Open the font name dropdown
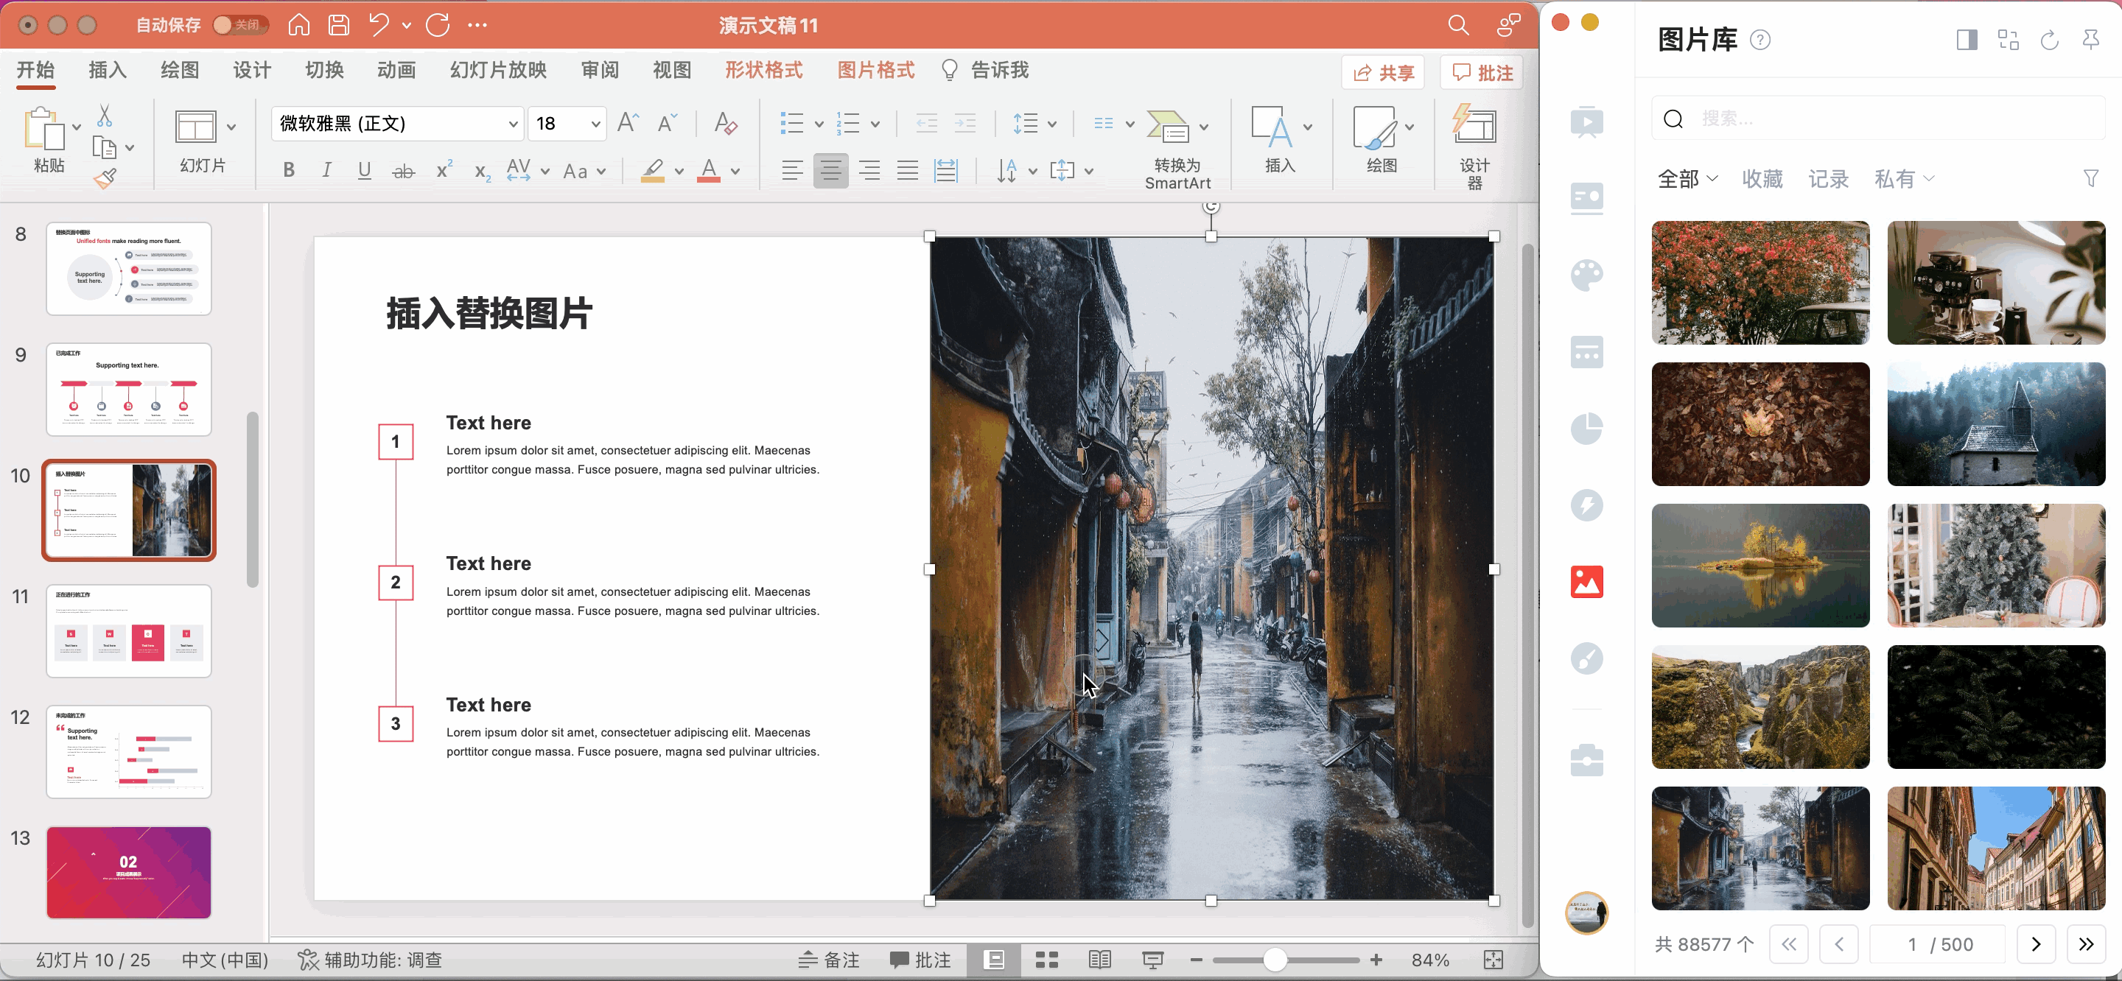The width and height of the screenshot is (2122, 981). [512, 124]
